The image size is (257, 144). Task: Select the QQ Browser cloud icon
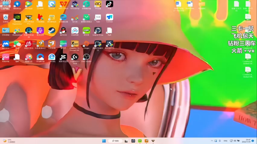pos(40,58)
